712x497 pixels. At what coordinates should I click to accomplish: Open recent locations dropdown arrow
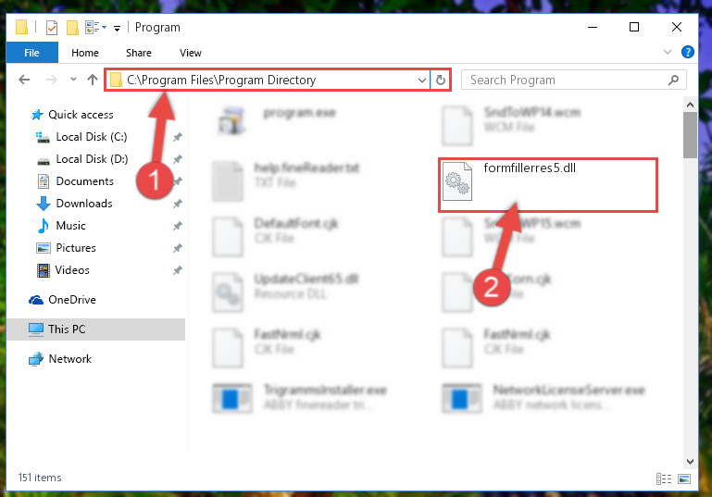pos(73,80)
